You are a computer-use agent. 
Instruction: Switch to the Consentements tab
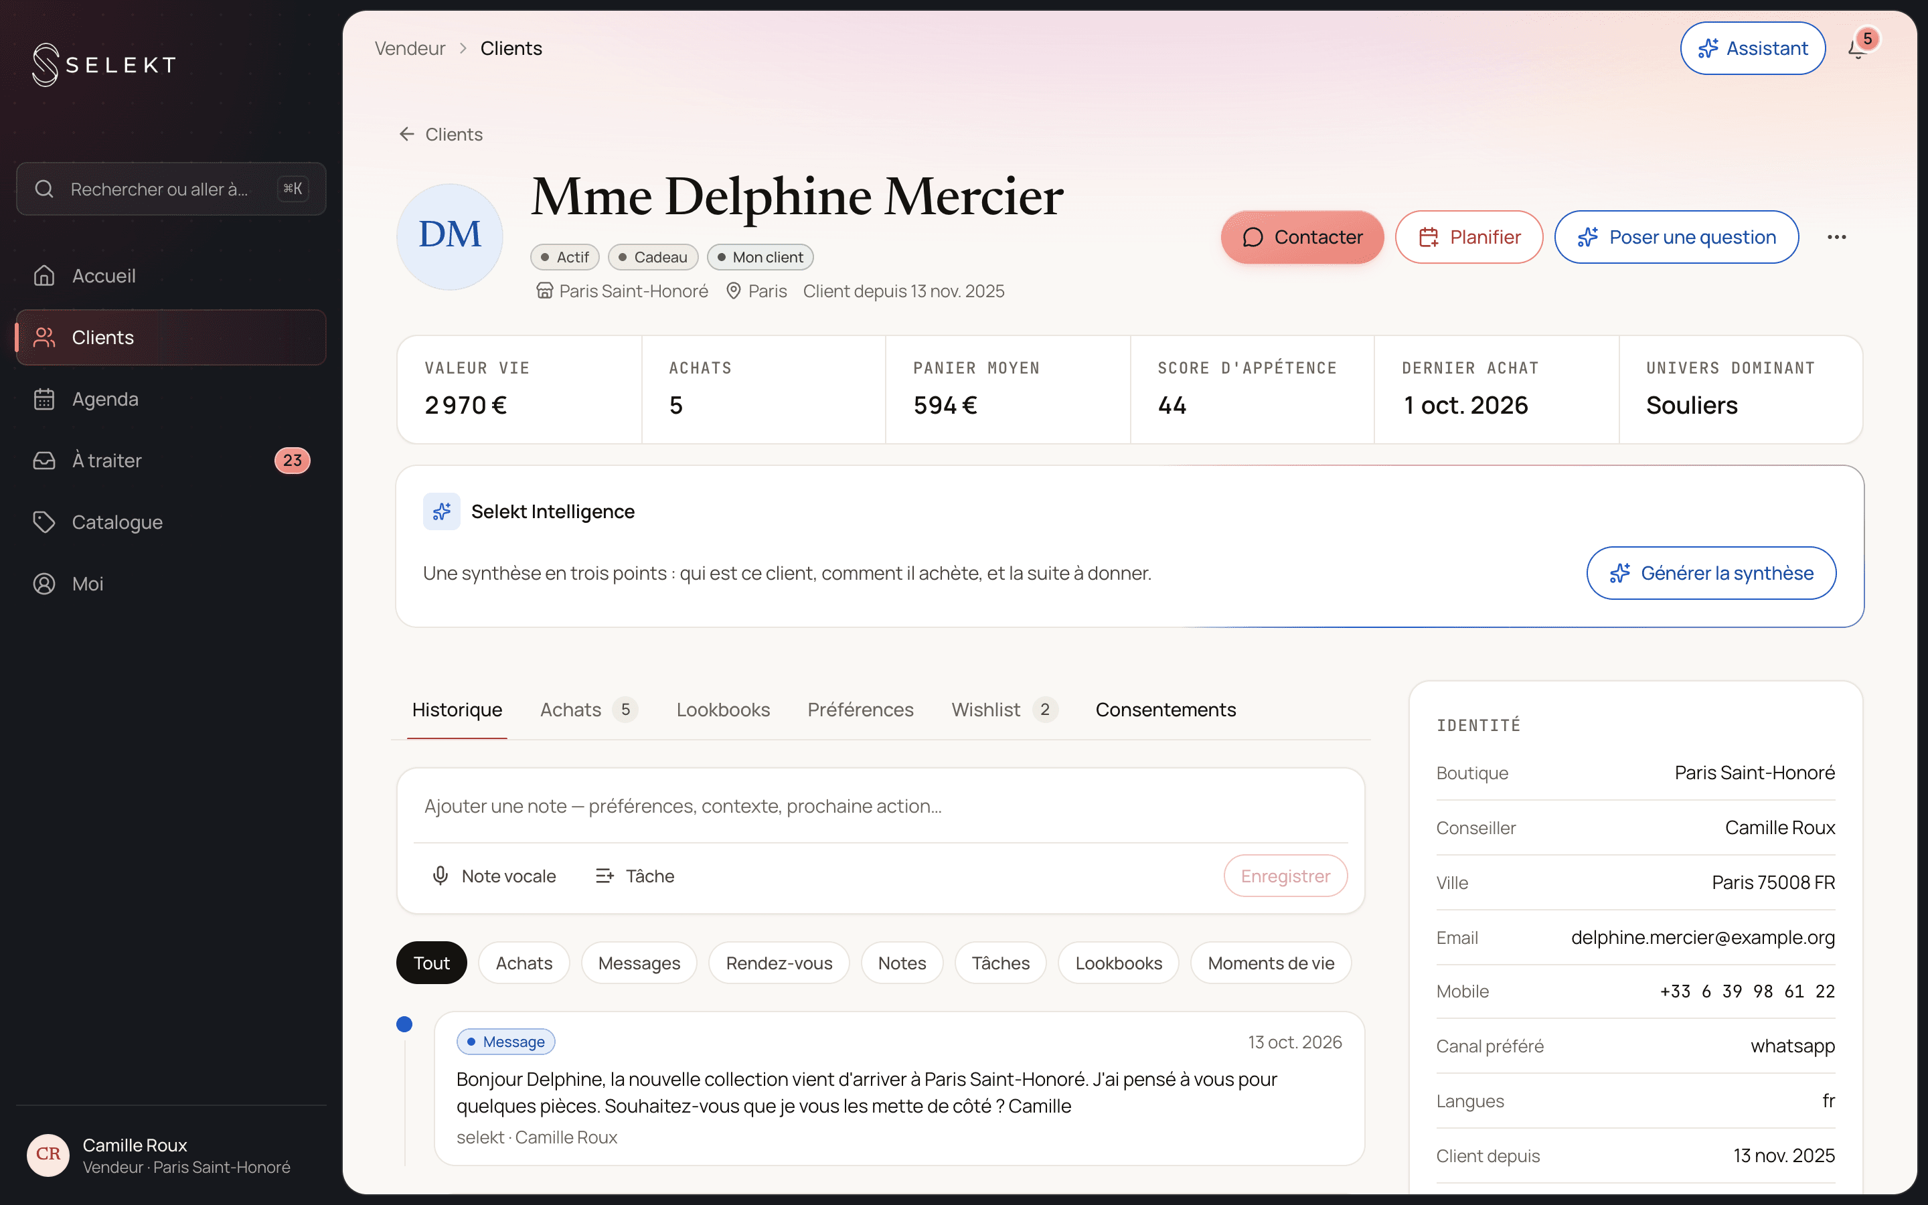pos(1166,710)
